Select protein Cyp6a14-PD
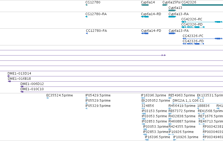This screenshot has width=223, height=141. 151,31
